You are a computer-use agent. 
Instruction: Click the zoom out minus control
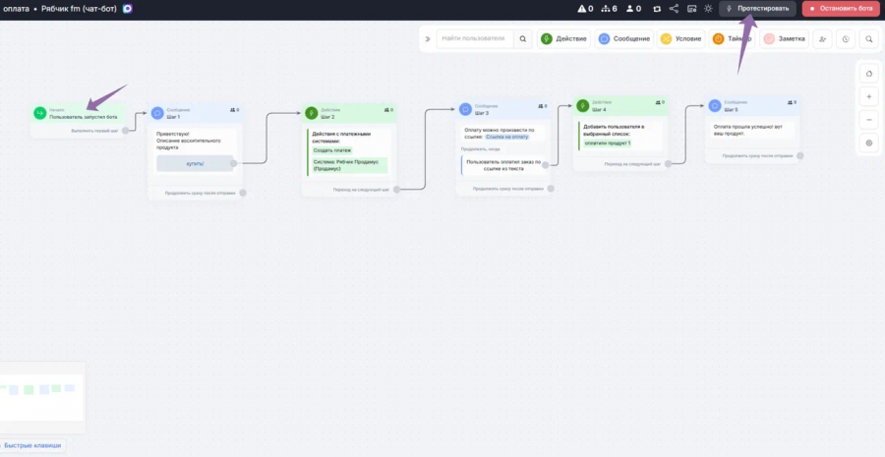point(868,120)
